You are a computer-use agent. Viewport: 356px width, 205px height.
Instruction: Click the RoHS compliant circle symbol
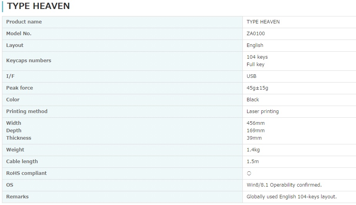point(249,173)
